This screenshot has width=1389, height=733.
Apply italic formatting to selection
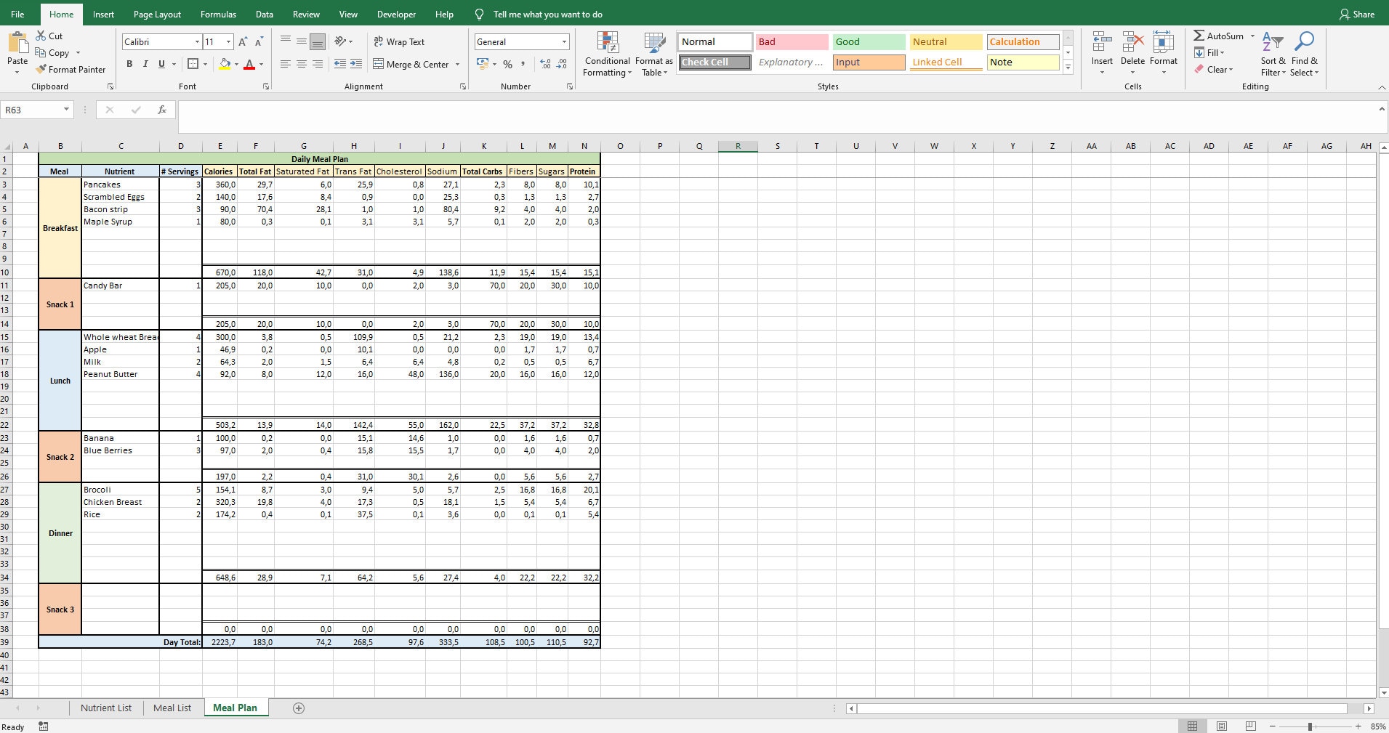[x=145, y=64]
